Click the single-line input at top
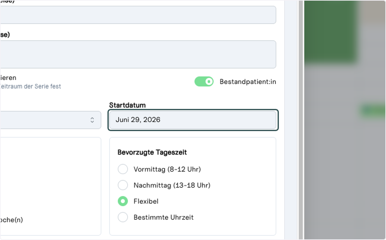Screen dimensions: 386x240 [x=138, y=15]
